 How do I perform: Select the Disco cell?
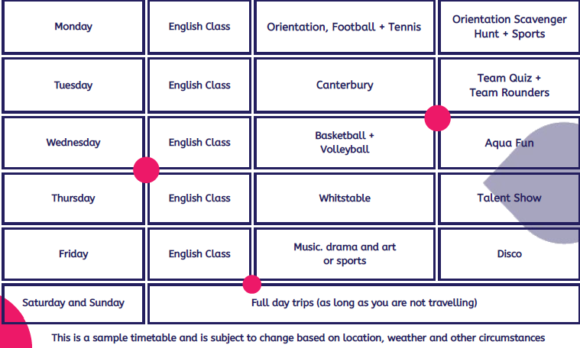coord(509,253)
